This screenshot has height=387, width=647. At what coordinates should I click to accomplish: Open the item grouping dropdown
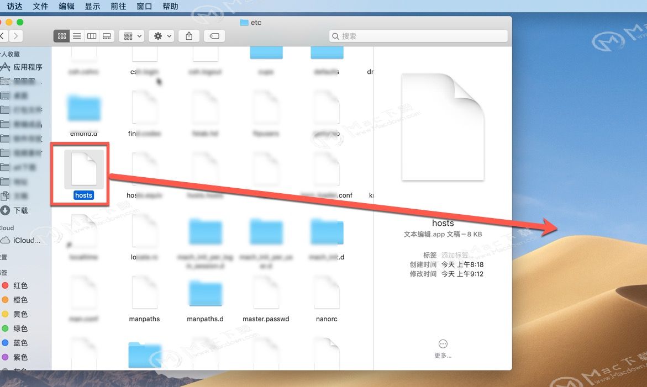pos(132,36)
